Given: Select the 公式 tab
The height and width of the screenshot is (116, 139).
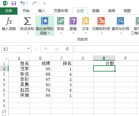Looking at the screenshot, I should 80,11.
